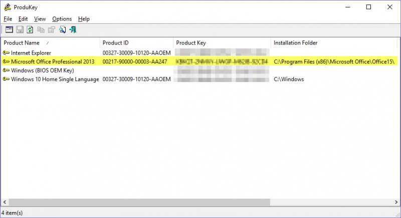
Task: Open the File menu
Action: (x=8, y=19)
